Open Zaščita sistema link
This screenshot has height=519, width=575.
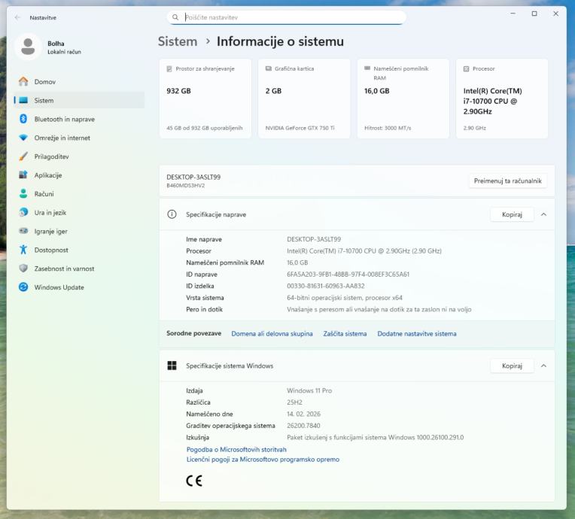point(345,333)
